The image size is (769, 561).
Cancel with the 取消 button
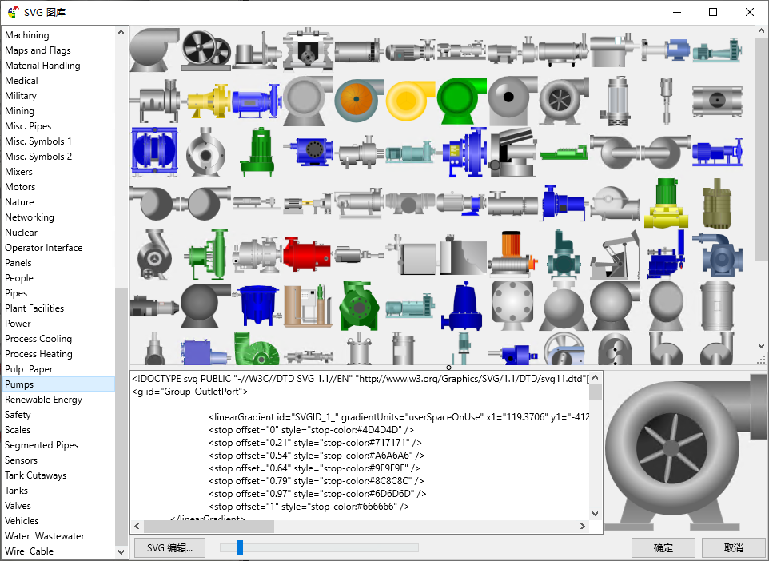click(734, 548)
